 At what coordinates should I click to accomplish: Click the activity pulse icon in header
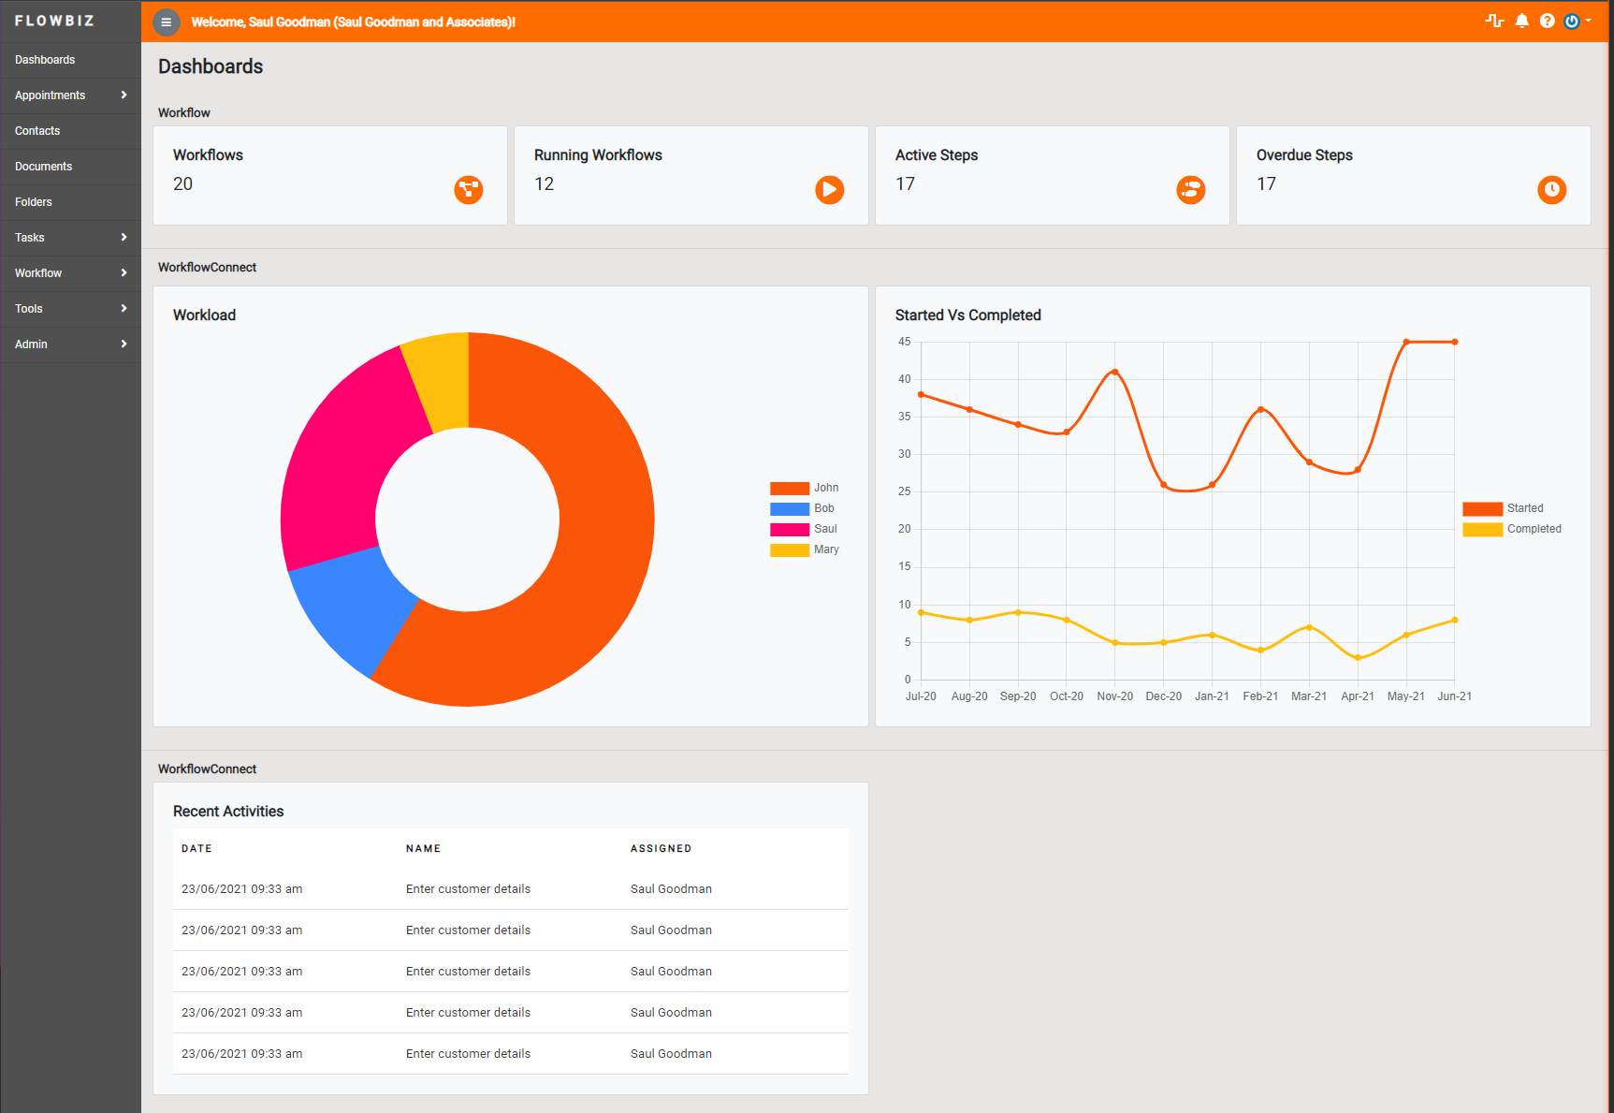pyautogui.click(x=1495, y=20)
